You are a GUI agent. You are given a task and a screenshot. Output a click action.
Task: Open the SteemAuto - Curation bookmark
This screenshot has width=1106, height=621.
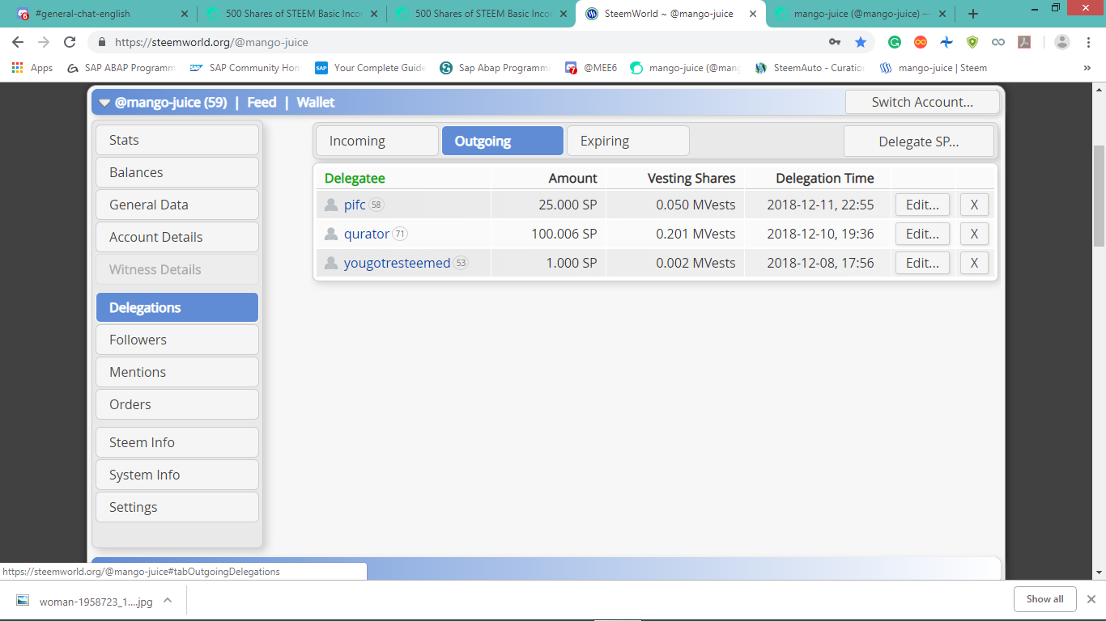point(810,68)
